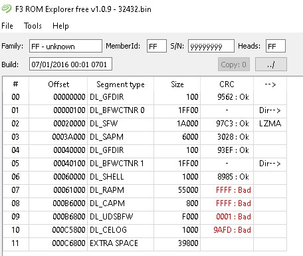303x256 pixels.
Task: Select the DL_GFDIR segment at offset 00040000
Action: coord(145,150)
